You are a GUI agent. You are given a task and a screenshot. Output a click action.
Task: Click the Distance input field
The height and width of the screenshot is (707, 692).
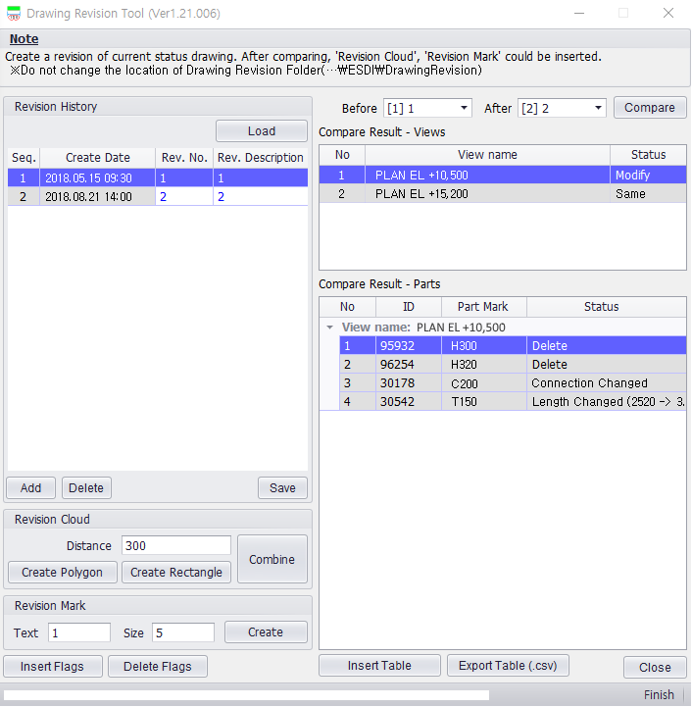175,545
